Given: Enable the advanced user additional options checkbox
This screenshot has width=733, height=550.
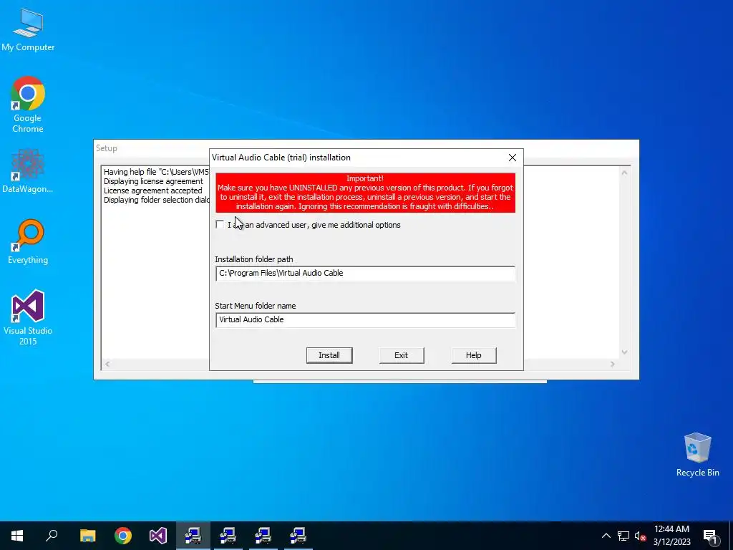Looking at the screenshot, I should tap(220, 224).
